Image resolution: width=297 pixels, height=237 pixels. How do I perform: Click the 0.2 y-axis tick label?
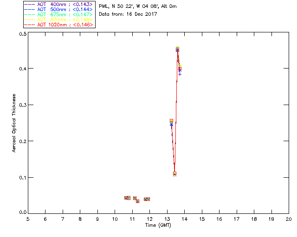(23, 141)
